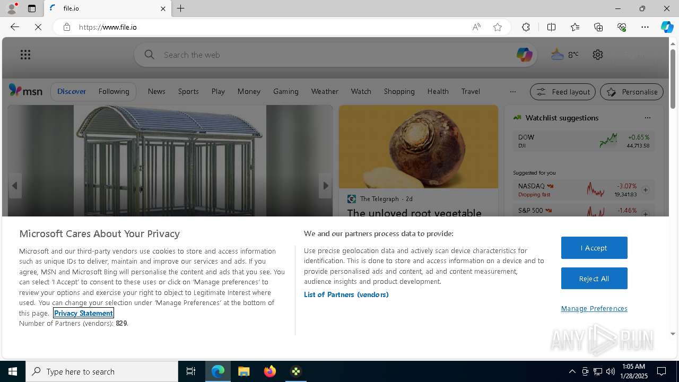Show hidden system tray icons

pos(572,371)
